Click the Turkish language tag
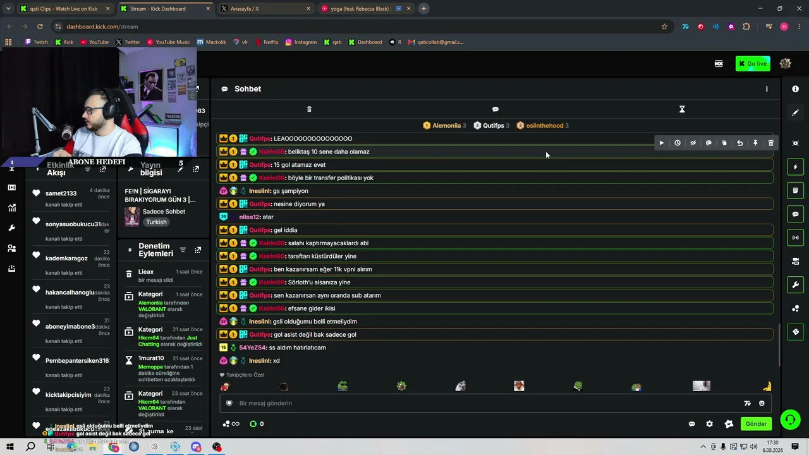The height and width of the screenshot is (455, 809). pyautogui.click(x=156, y=222)
